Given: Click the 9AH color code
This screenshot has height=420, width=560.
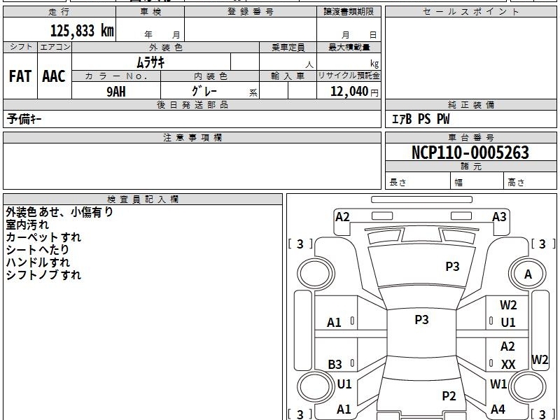Looking at the screenshot, I should [116, 92].
